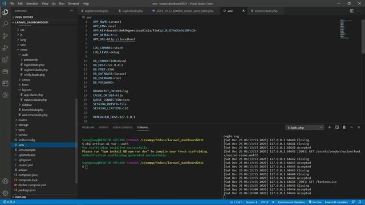Create a new terminal with plus icon

[330, 128]
